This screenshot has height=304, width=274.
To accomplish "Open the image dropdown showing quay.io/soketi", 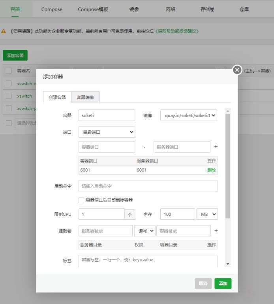I will click(x=189, y=115).
